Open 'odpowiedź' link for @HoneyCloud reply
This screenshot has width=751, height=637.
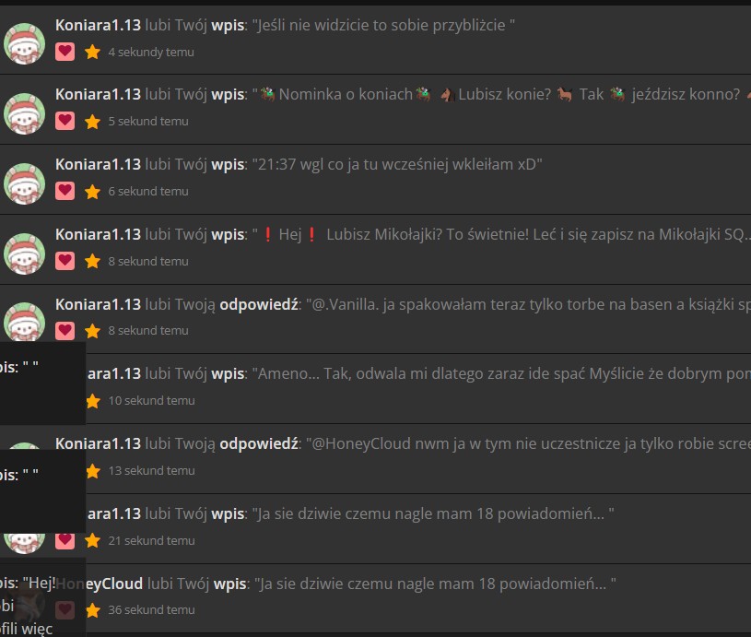pos(259,443)
